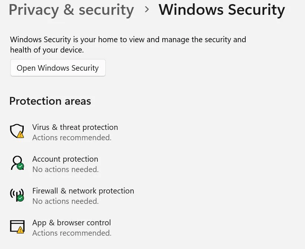Choose the App & browser control label
Viewport: 305px width, 249px height.
tap(72, 223)
